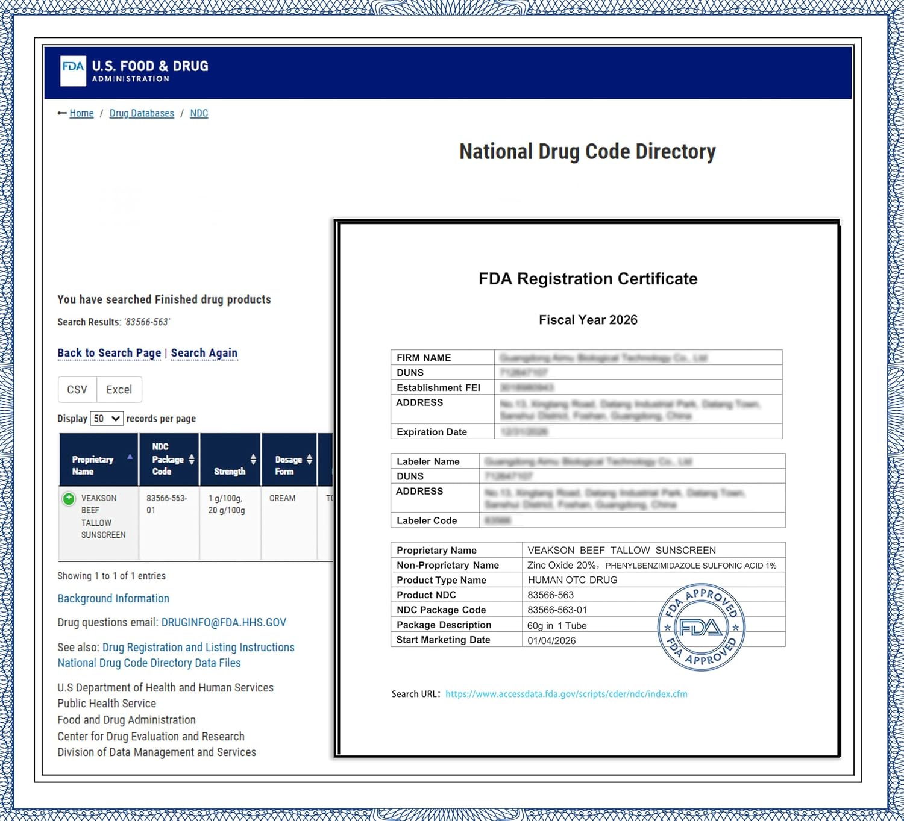The image size is (904, 821).
Task: Click the National Drug Code Directory heading
Action: tap(588, 152)
